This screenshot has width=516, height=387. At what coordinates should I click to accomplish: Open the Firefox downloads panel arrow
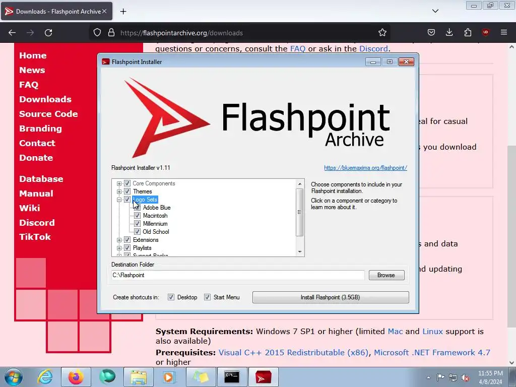point(449,33)
